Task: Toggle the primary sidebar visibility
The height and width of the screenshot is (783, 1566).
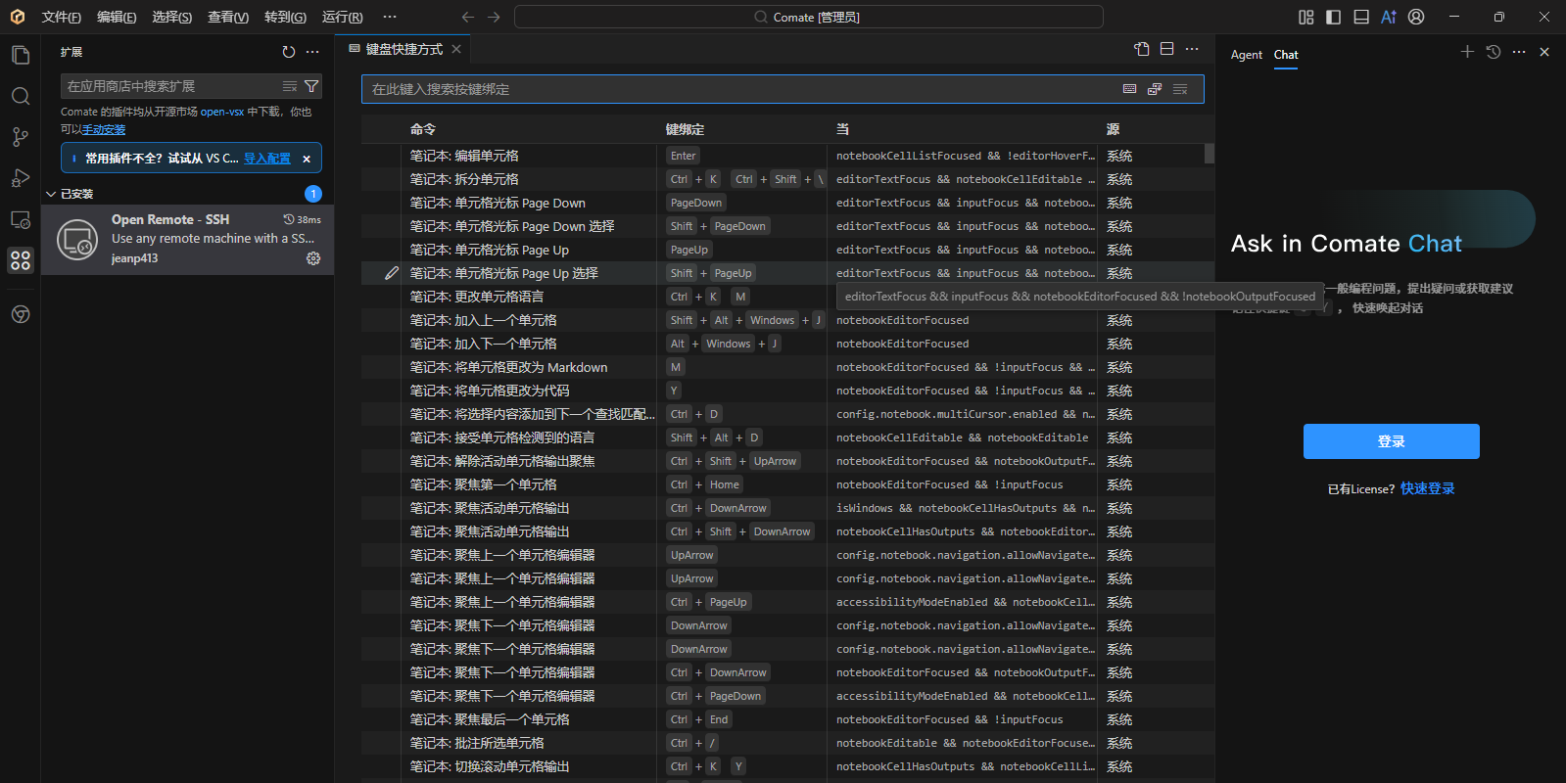Action: tap(1333, 17)
